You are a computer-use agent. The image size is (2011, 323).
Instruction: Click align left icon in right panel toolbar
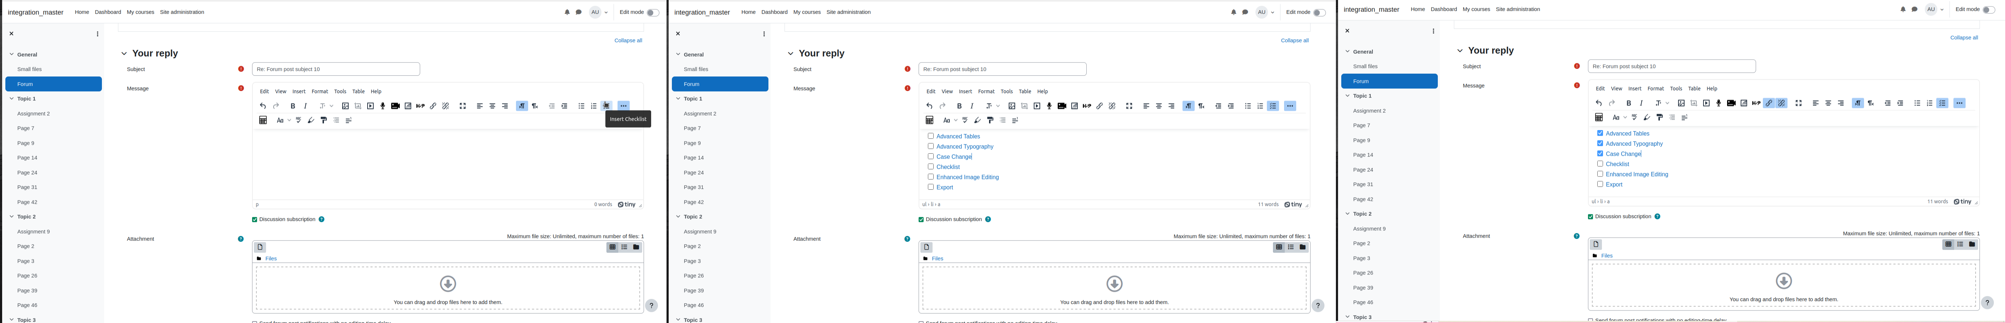[1815, 103]
